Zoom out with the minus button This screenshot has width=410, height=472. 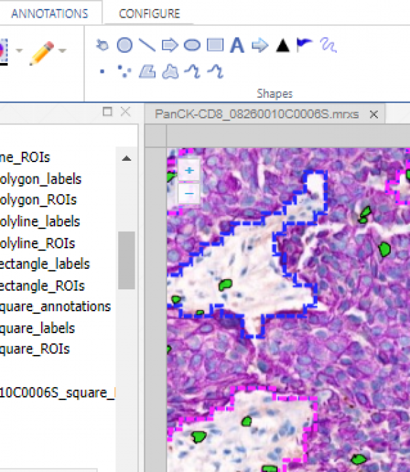click(x=189, y=194)
